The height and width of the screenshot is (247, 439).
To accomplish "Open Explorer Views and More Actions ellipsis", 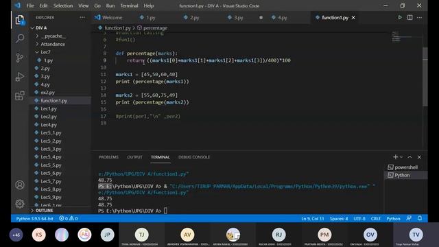I will [x=82, y=17].
